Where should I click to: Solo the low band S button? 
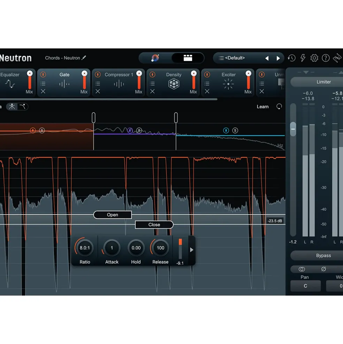(x=42, y=131)
